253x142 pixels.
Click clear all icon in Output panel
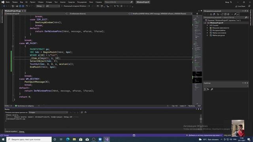(x=82, y=112)
